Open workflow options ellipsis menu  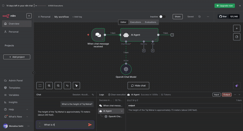(x=208, y=17)
